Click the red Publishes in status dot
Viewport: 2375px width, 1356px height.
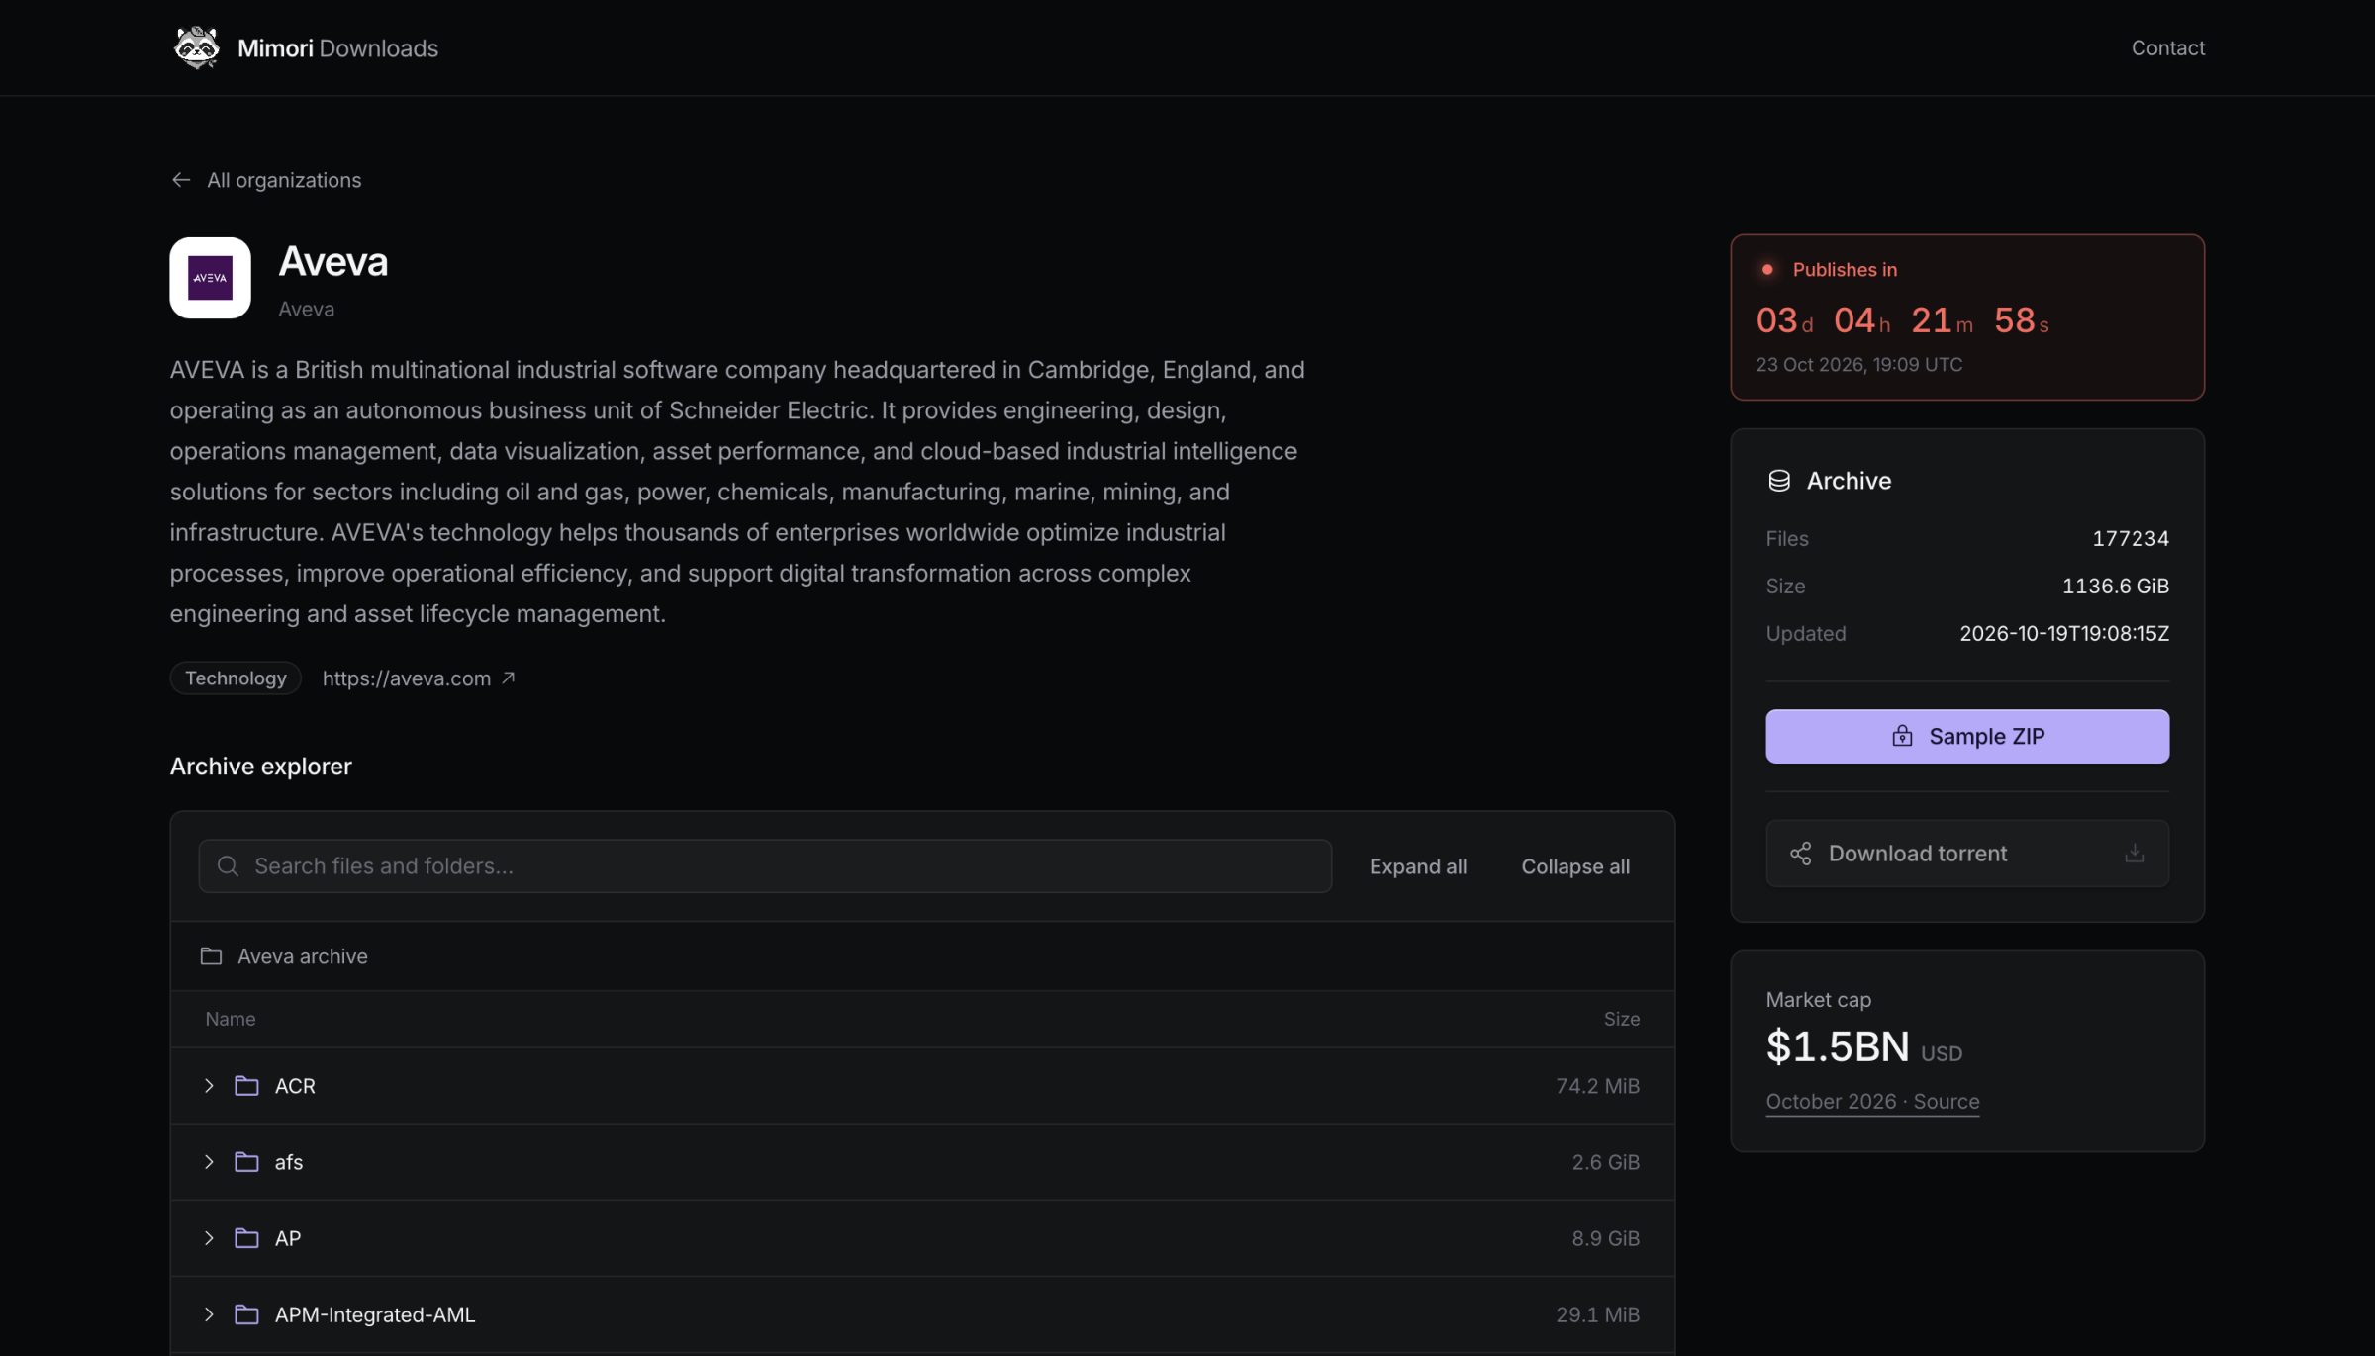(1766, 269)
